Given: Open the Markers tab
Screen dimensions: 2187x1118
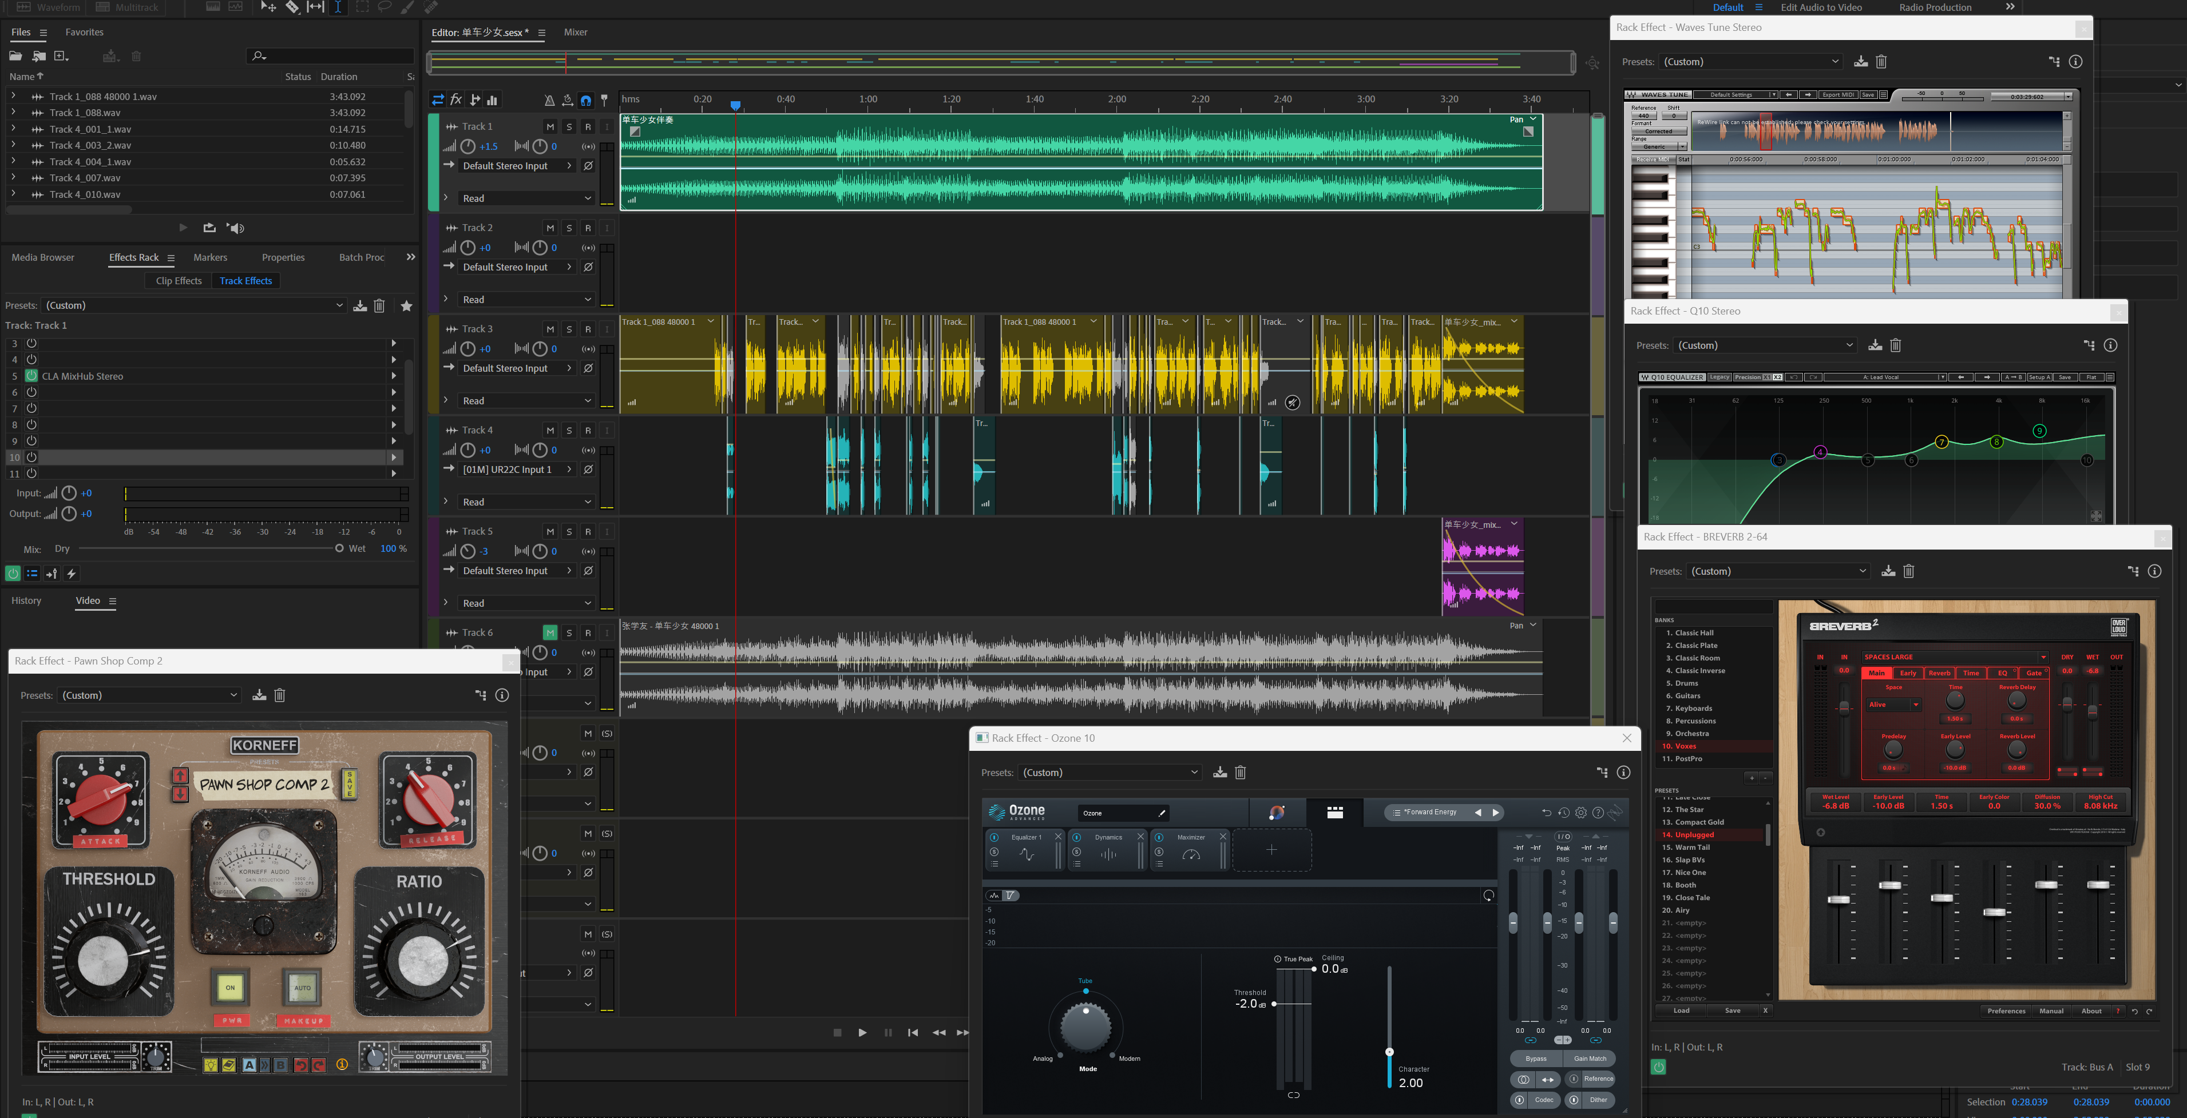Looking at the screenshot, I should coord(209,257).
